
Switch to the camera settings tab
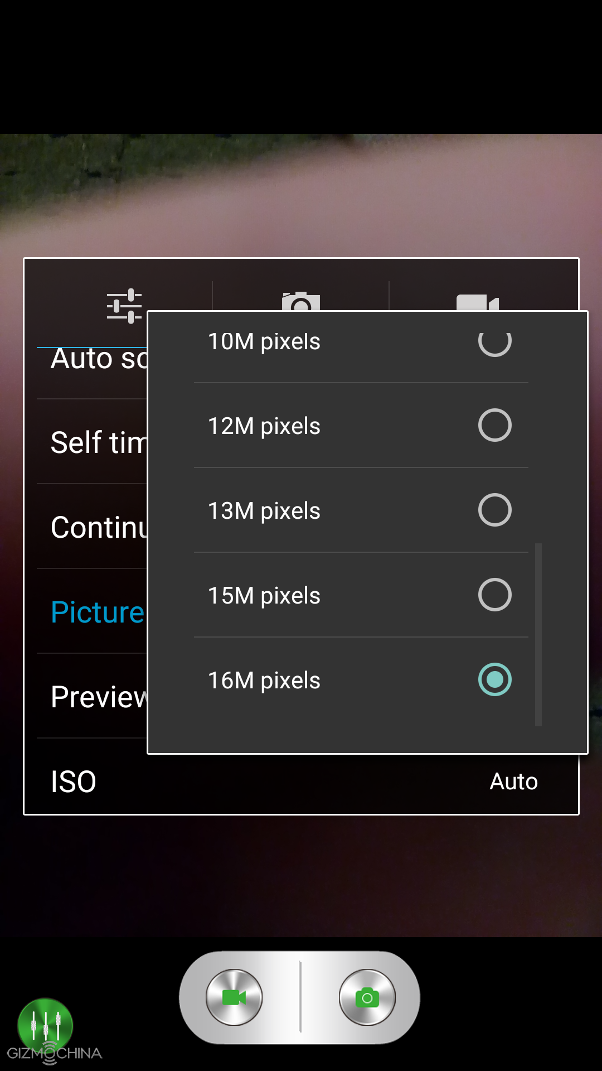pyautogui.click(x=300, y=301)
